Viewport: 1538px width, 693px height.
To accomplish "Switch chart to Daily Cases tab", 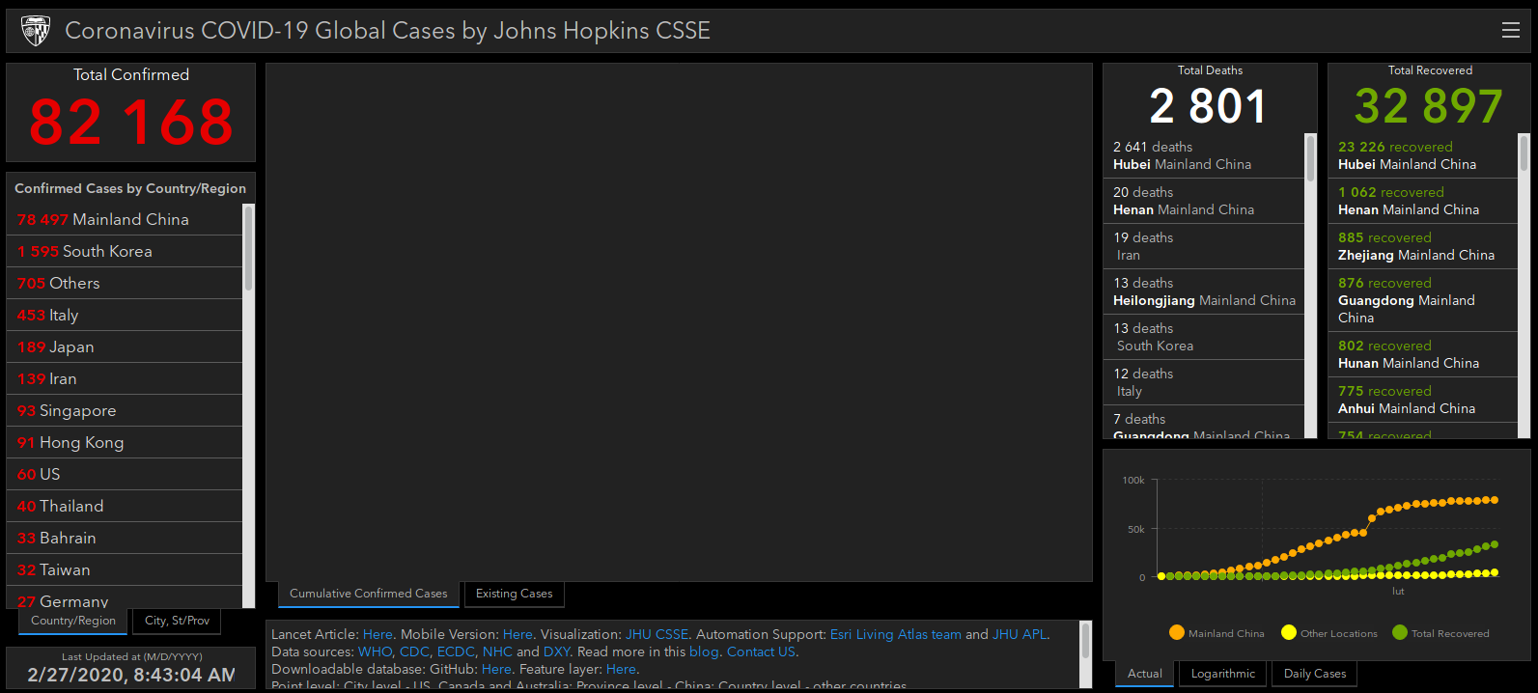I will pos(1315,674).
